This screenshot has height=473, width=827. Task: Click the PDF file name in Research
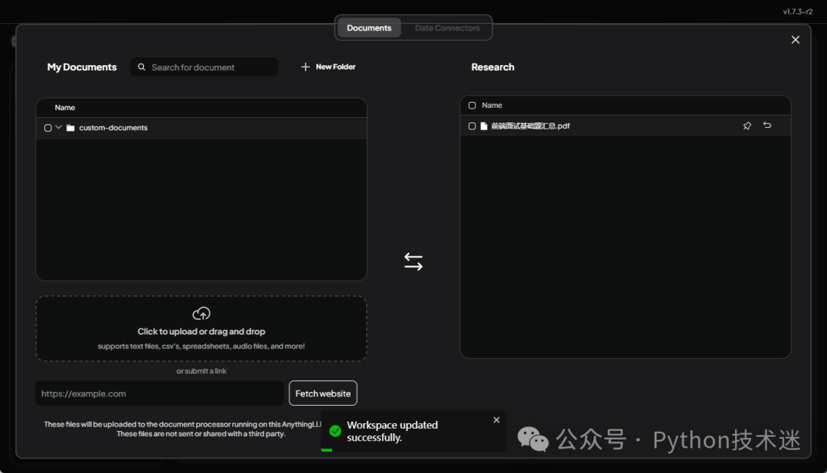pyautogui.click(x=531, y=126)
